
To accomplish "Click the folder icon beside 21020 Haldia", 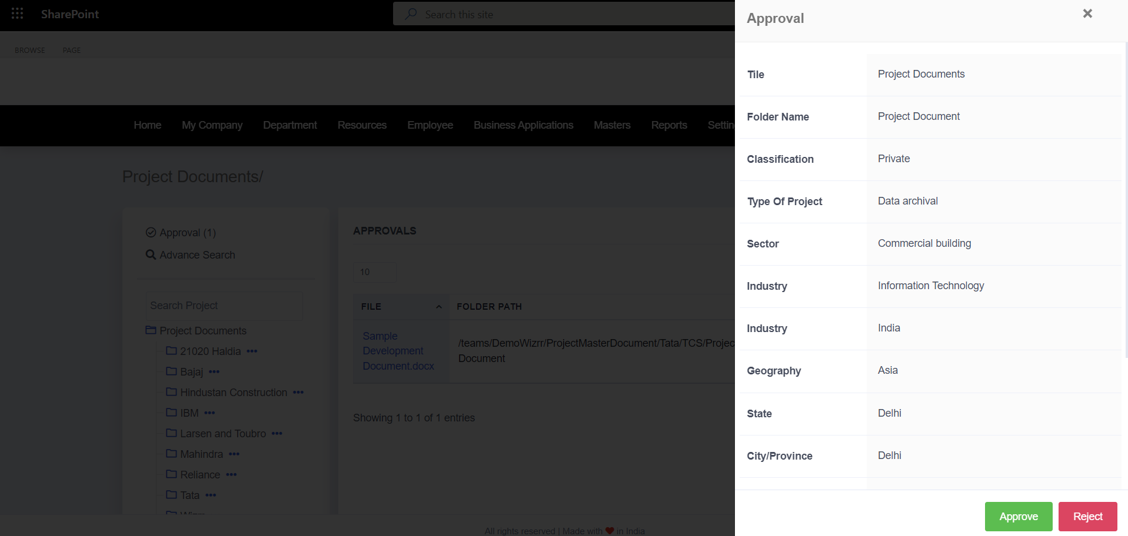I will [171, 351].
